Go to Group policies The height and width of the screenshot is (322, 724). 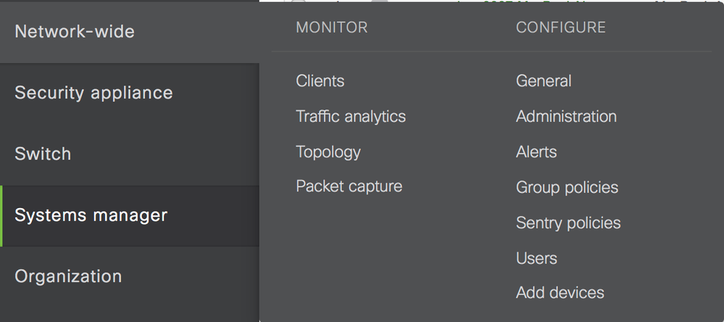click(x=567, y=188)
